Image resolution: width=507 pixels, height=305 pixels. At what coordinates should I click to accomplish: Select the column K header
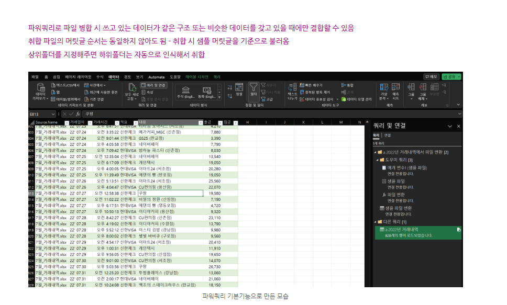[303, 122]
